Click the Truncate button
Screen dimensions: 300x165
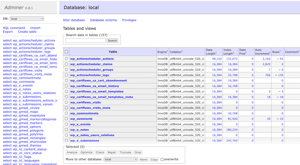tap(125, 152)
